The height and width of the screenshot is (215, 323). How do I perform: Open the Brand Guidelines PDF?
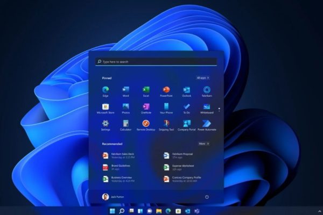[117, 167]
